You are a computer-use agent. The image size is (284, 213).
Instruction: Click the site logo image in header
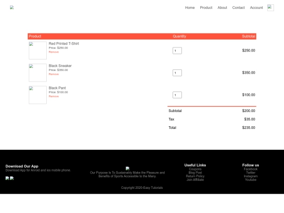click(x=12, y=7)
